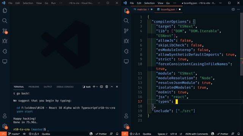Click feedback icon in r18-ts-cra status bar
The image size is (243, 136).
[x=111, y=134]
